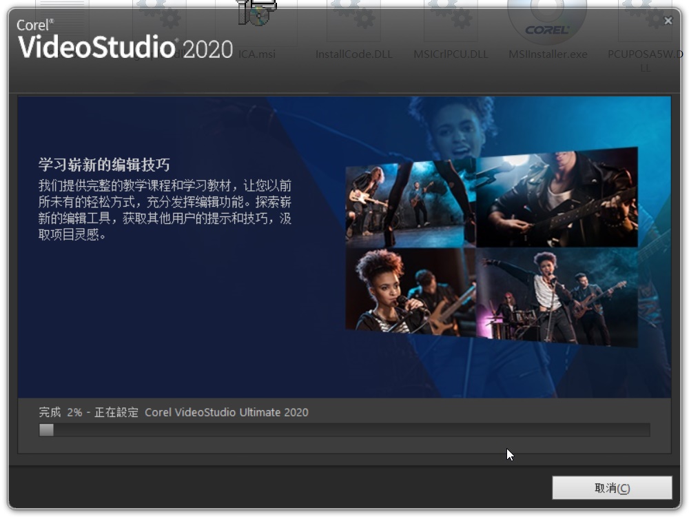Screen dimensions: 689x517
Task: Click the paragraph starting '我们提供完整的教学课程'
Action: (x=165, y=210)
